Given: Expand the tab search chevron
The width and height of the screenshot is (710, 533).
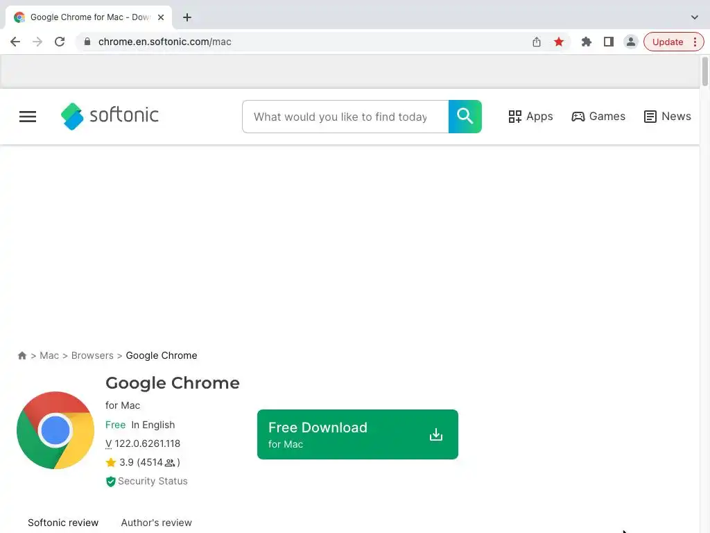Looking at the screenshot, I should point(694,17).
